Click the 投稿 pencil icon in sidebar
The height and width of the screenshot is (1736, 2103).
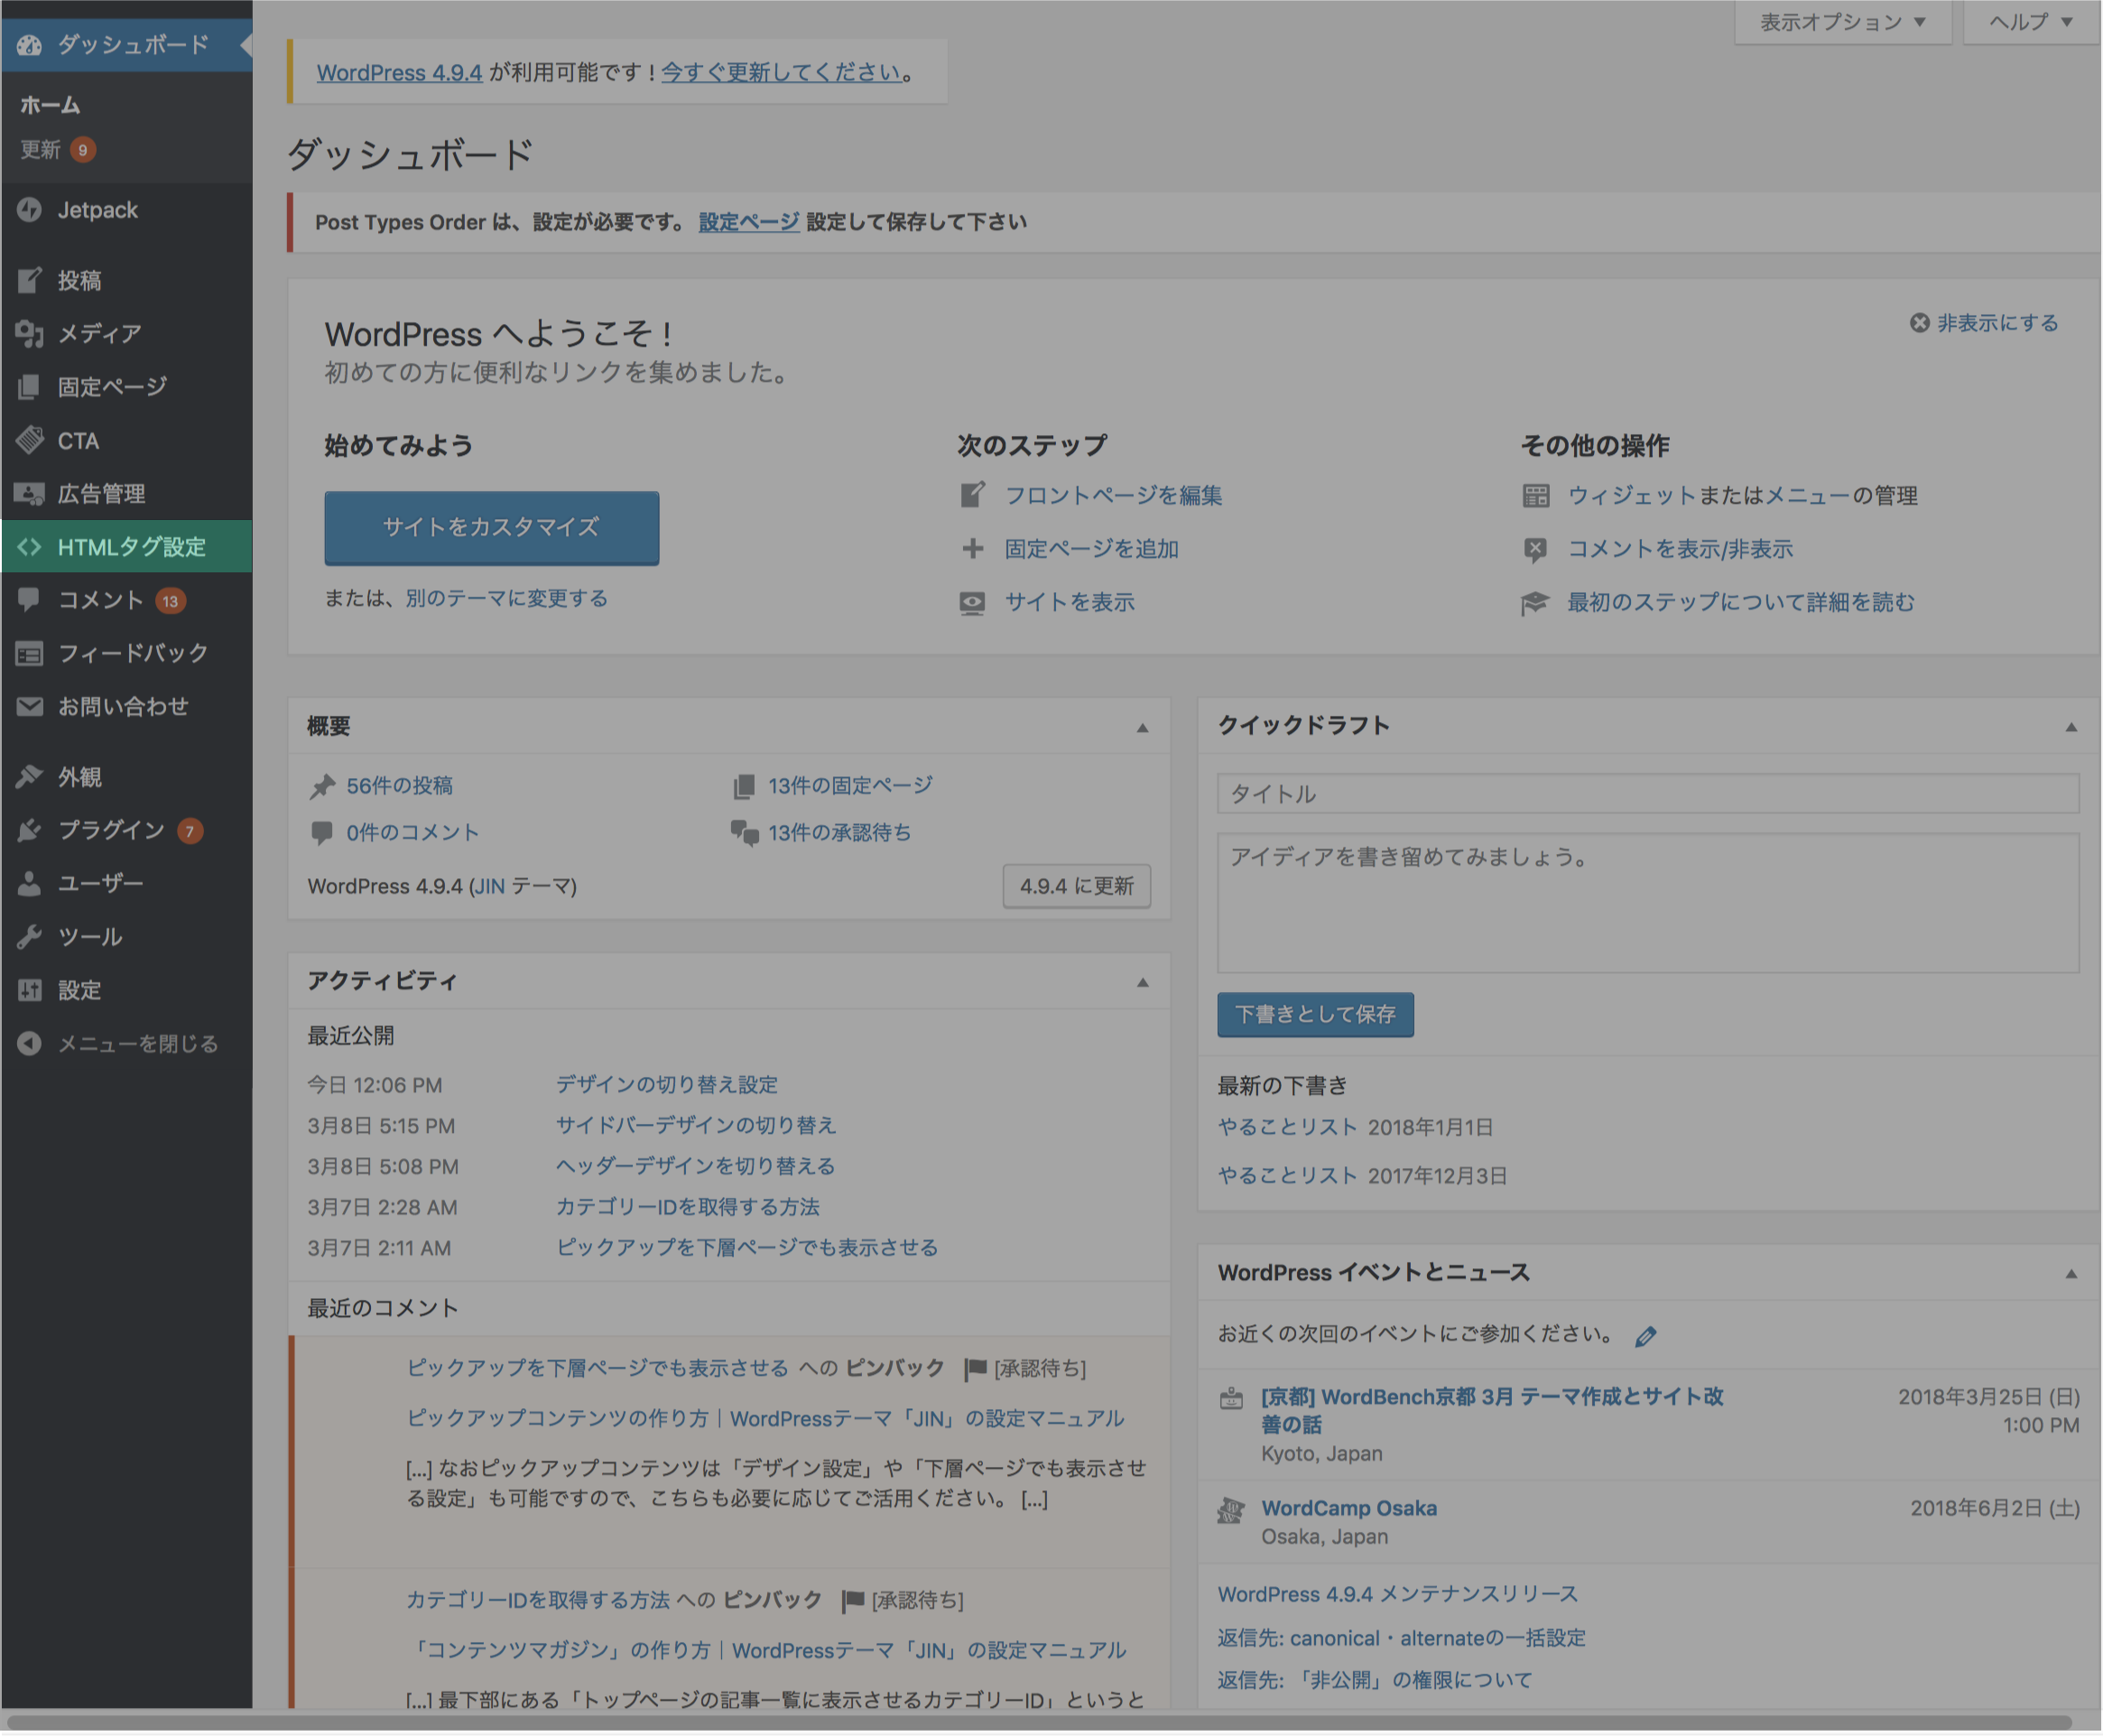click(30, 281)
